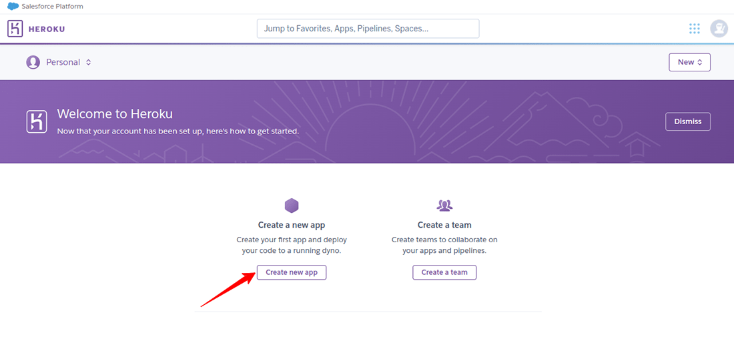Open the New dropdown button

[689, 62]
